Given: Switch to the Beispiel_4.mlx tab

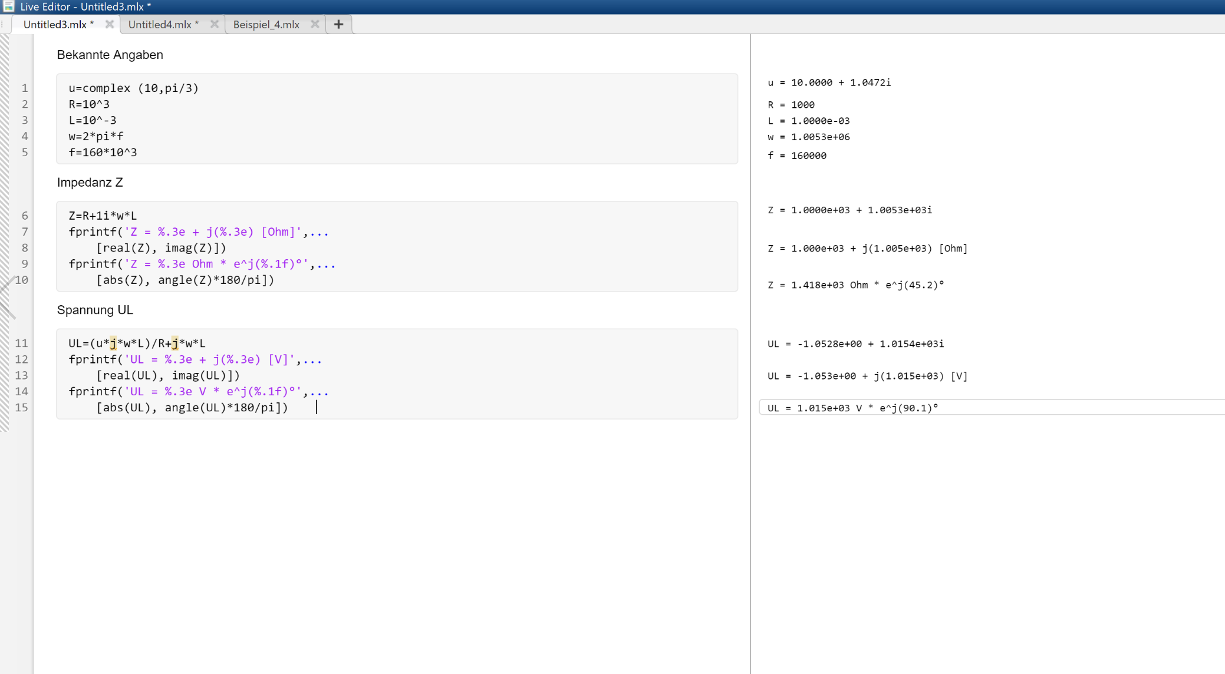Looking at the screenshot, I should click(266, 24).
